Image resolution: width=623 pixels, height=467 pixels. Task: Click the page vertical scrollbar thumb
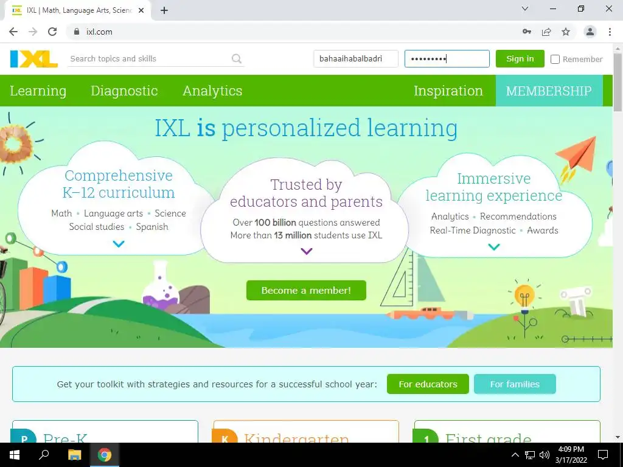[618, 83]
